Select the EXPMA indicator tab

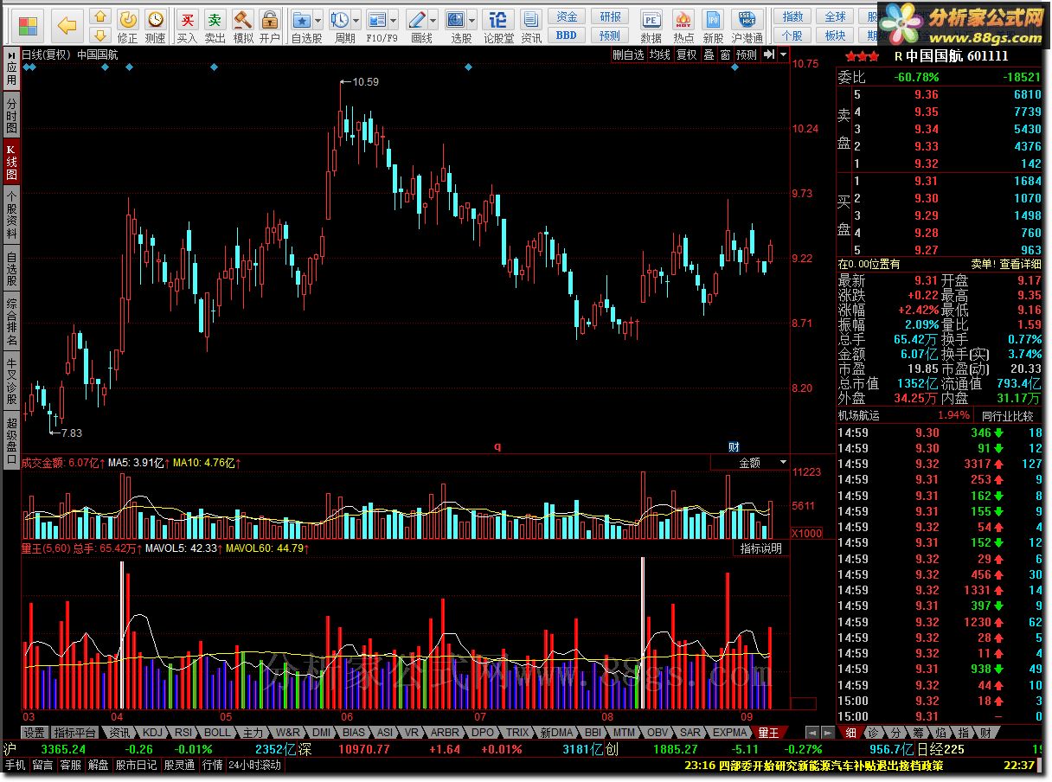coord(728,733)
